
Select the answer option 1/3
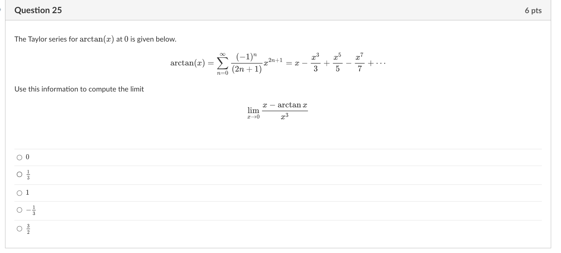coord(19,174)
